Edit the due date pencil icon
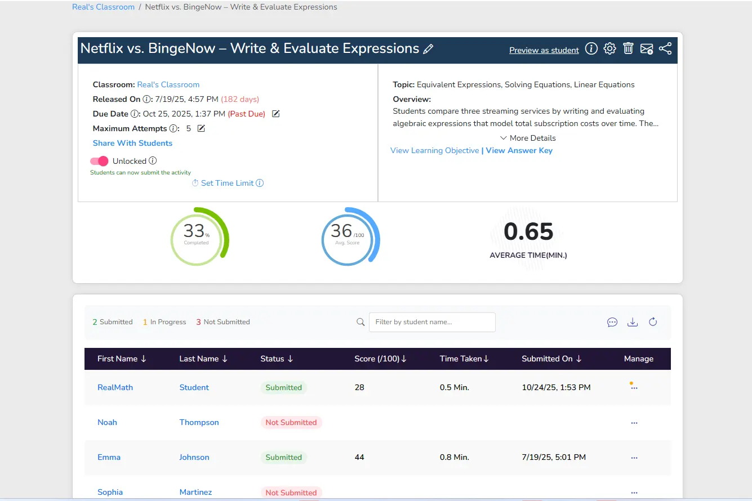Screen dimensions: 752x501 pyautogui.click(x=275, y=114)
